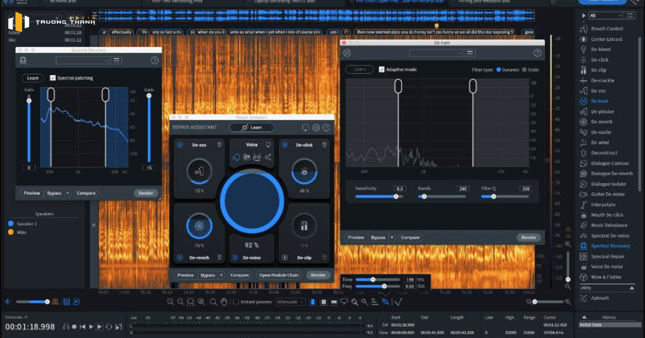
Task: Toggle De-reverb power in Repair Assistant
Action: coord(180,258)
